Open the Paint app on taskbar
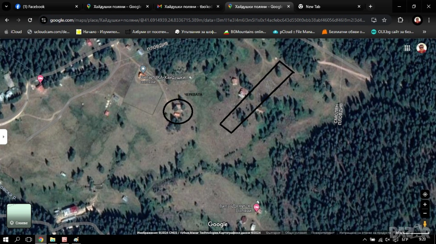 pyautogui.click(x=76, y=239)
